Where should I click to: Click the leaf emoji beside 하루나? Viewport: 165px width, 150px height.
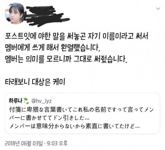pyautogui.click(x=26, y=101)
